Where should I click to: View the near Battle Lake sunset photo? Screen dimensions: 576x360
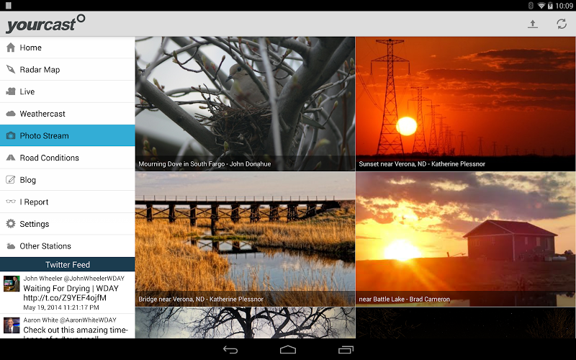click(x=465, y=239)
